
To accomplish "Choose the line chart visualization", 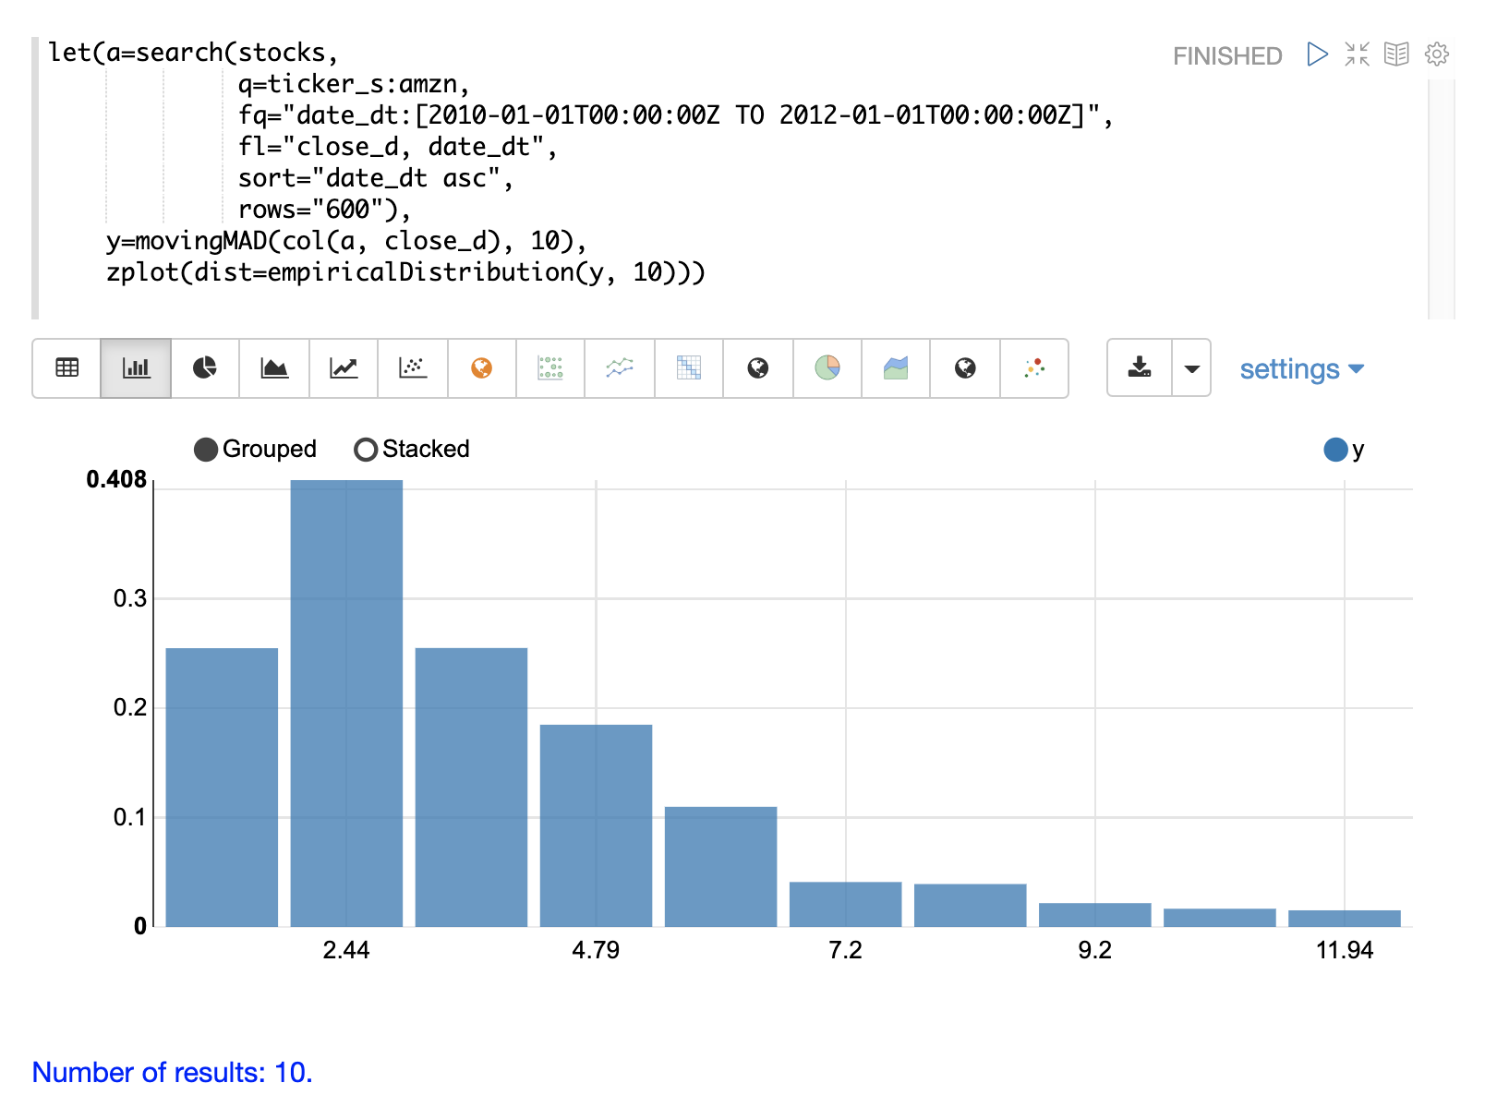I will coord(344,368).
